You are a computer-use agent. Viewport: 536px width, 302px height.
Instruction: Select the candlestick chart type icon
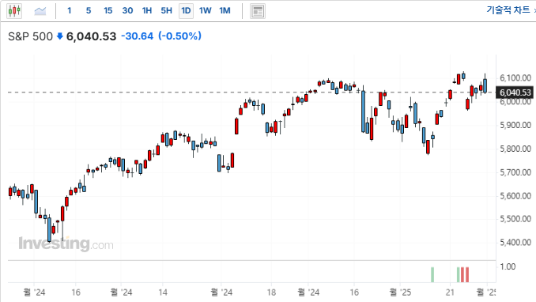coord(14,11)
